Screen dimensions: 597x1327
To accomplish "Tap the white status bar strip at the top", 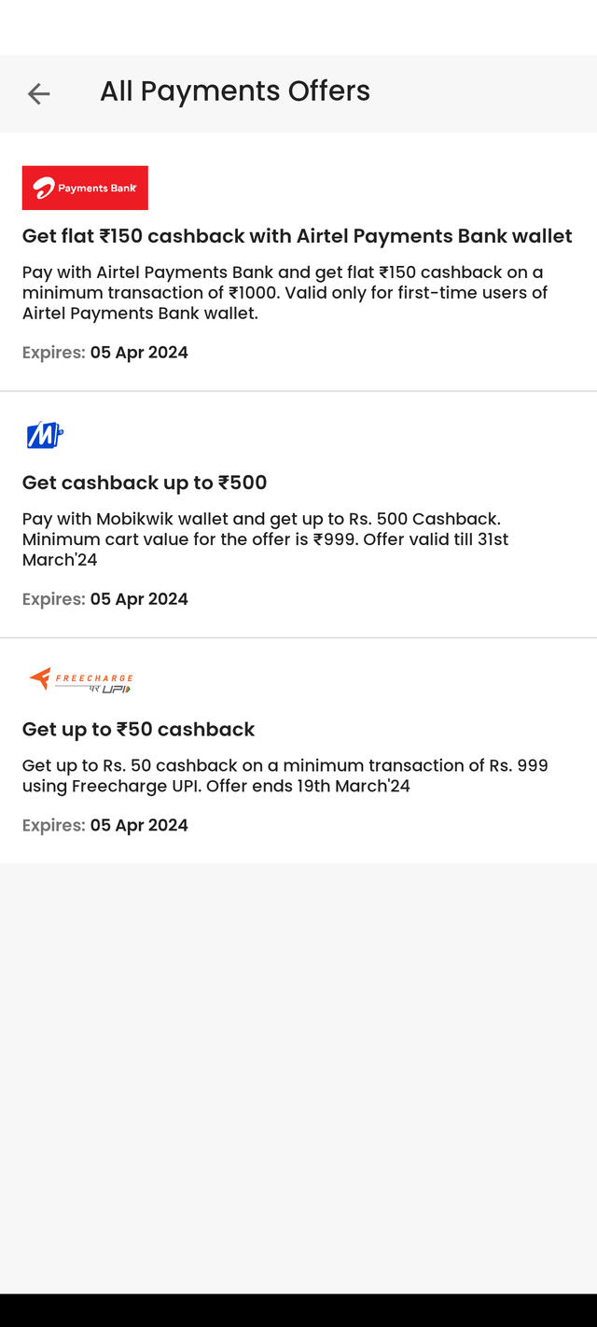I will click(298, 26).
